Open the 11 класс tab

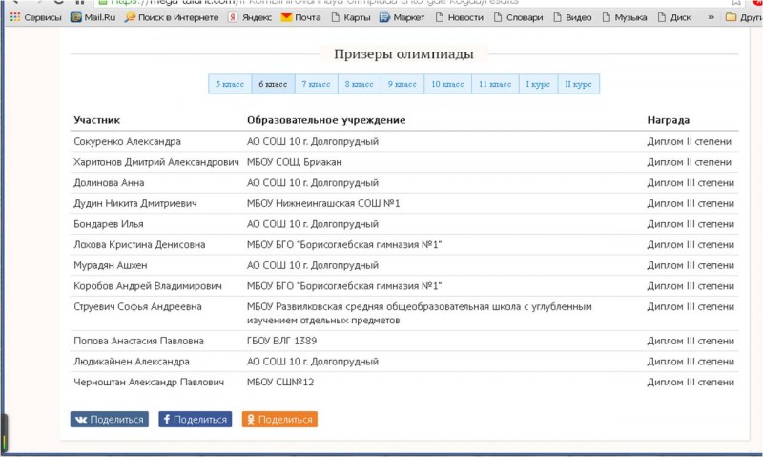coord(495,84)
